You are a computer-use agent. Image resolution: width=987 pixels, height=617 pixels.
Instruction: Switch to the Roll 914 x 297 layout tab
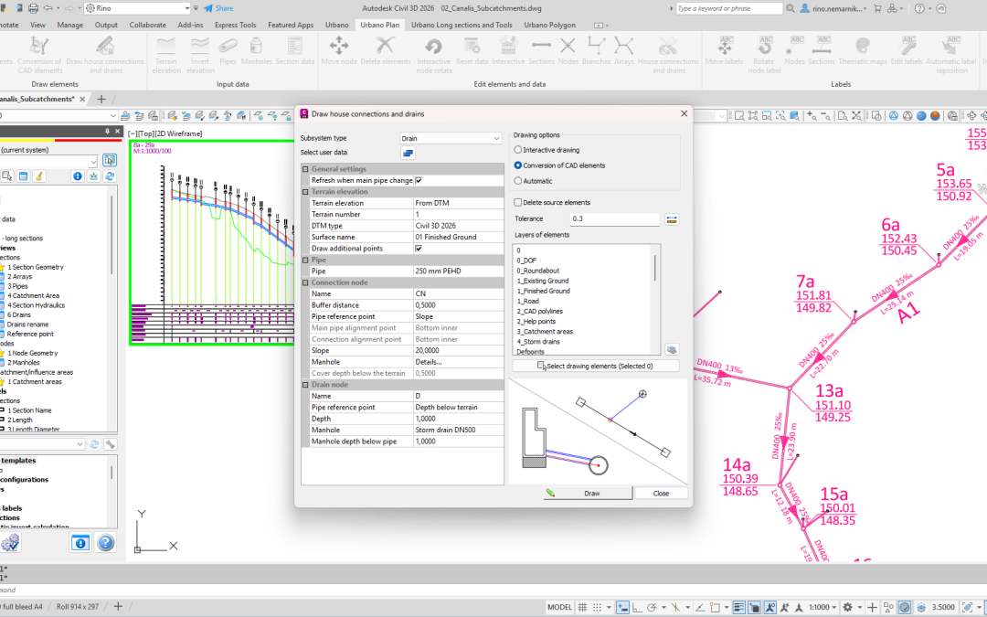pyautogui.click(x=78, y=606)
